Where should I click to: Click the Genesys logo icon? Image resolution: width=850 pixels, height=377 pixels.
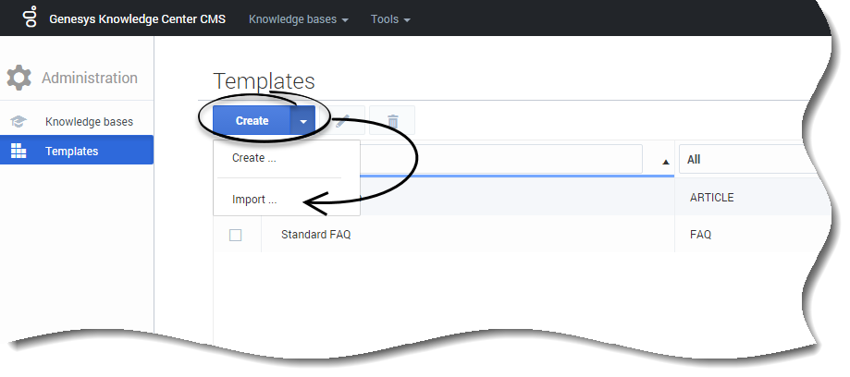30,18
